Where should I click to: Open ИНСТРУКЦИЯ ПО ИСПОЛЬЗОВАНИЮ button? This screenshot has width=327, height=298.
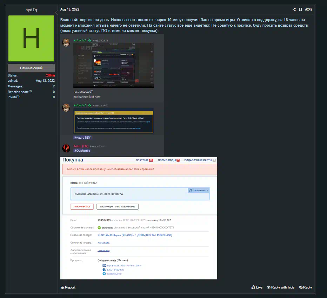pos(118,207)
